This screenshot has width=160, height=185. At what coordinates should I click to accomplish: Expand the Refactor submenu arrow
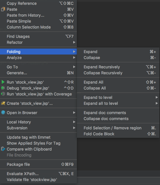74,42
